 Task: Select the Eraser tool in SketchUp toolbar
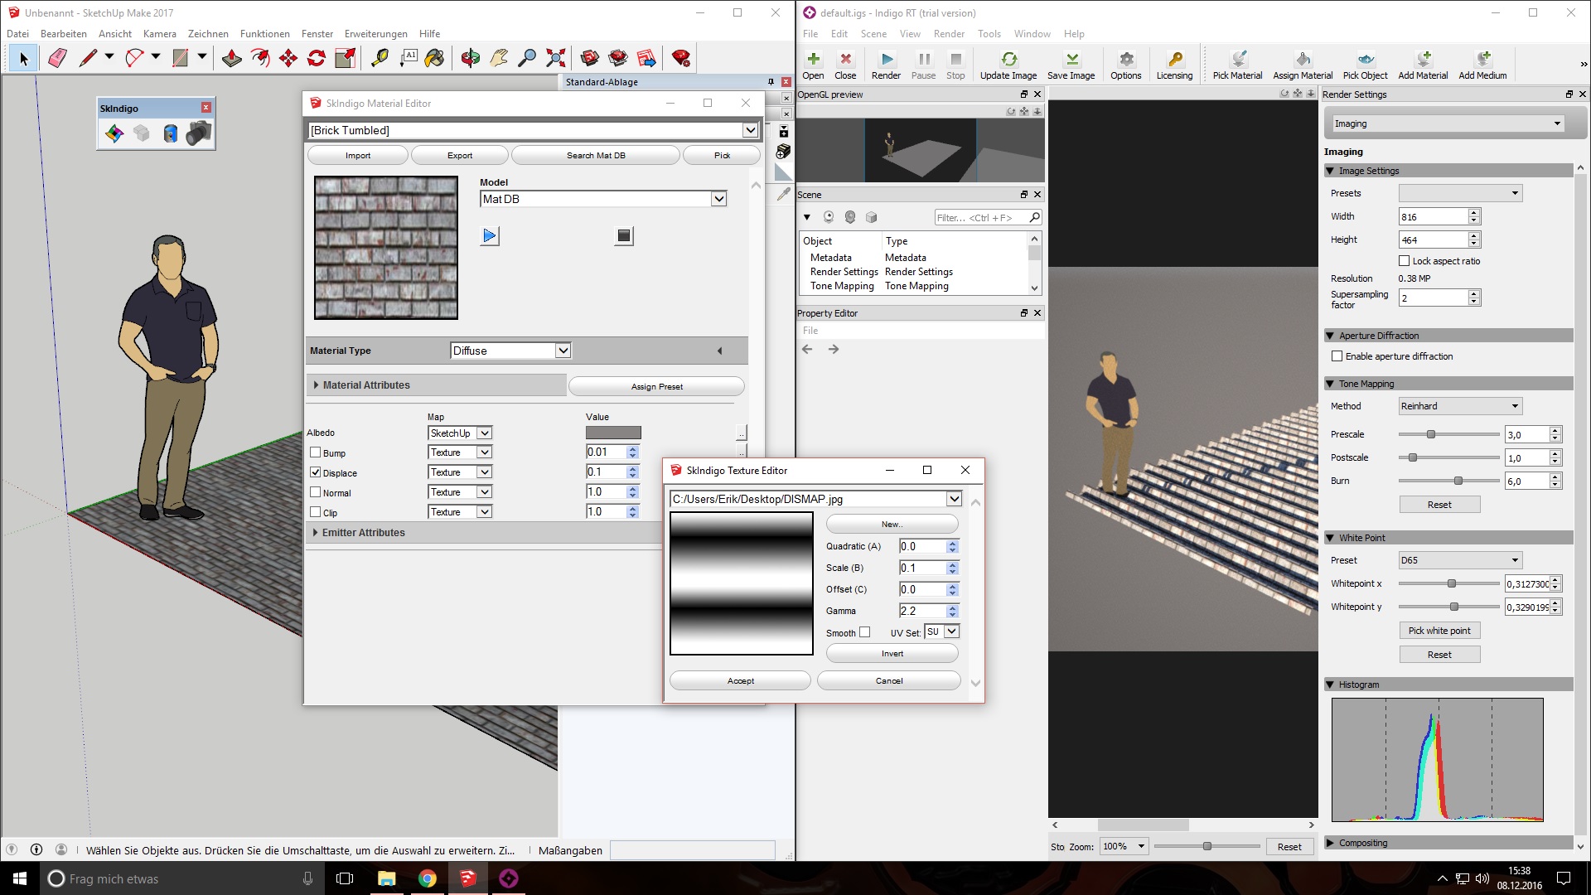(x=57, y=58)
